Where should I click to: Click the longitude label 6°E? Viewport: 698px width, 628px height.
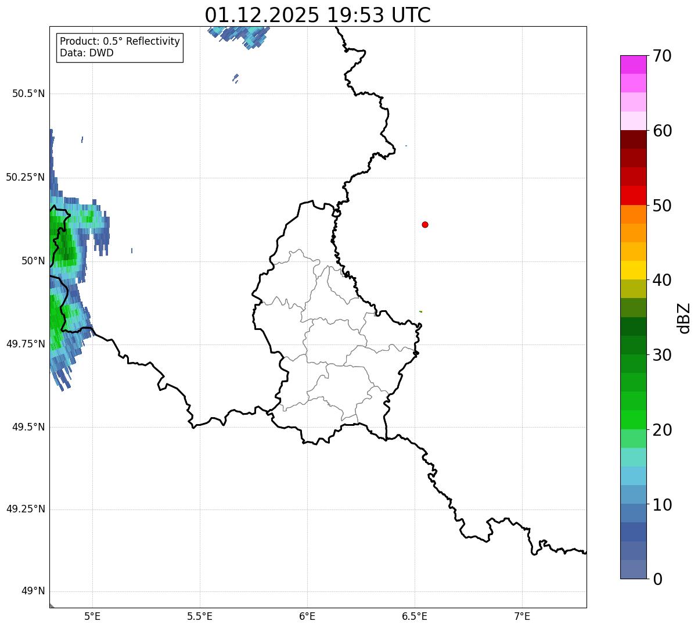307,616
